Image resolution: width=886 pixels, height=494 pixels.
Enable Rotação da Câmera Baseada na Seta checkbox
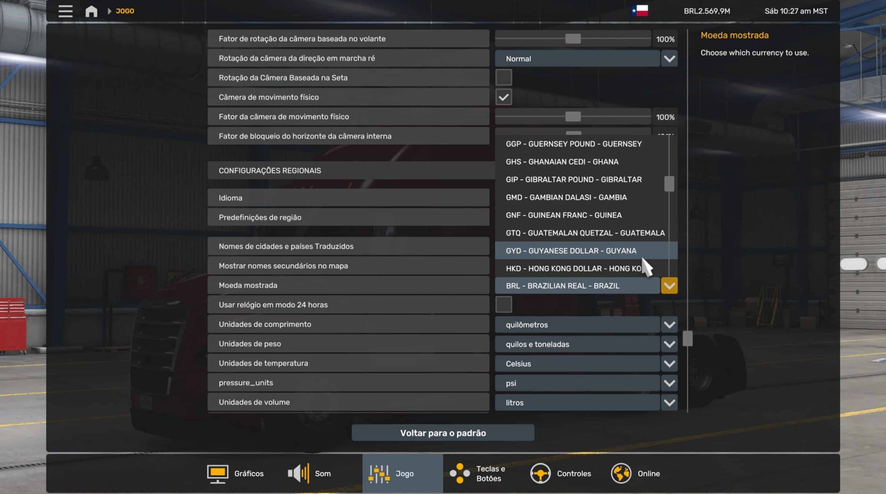pyautogui.click(x=504, y=77)
